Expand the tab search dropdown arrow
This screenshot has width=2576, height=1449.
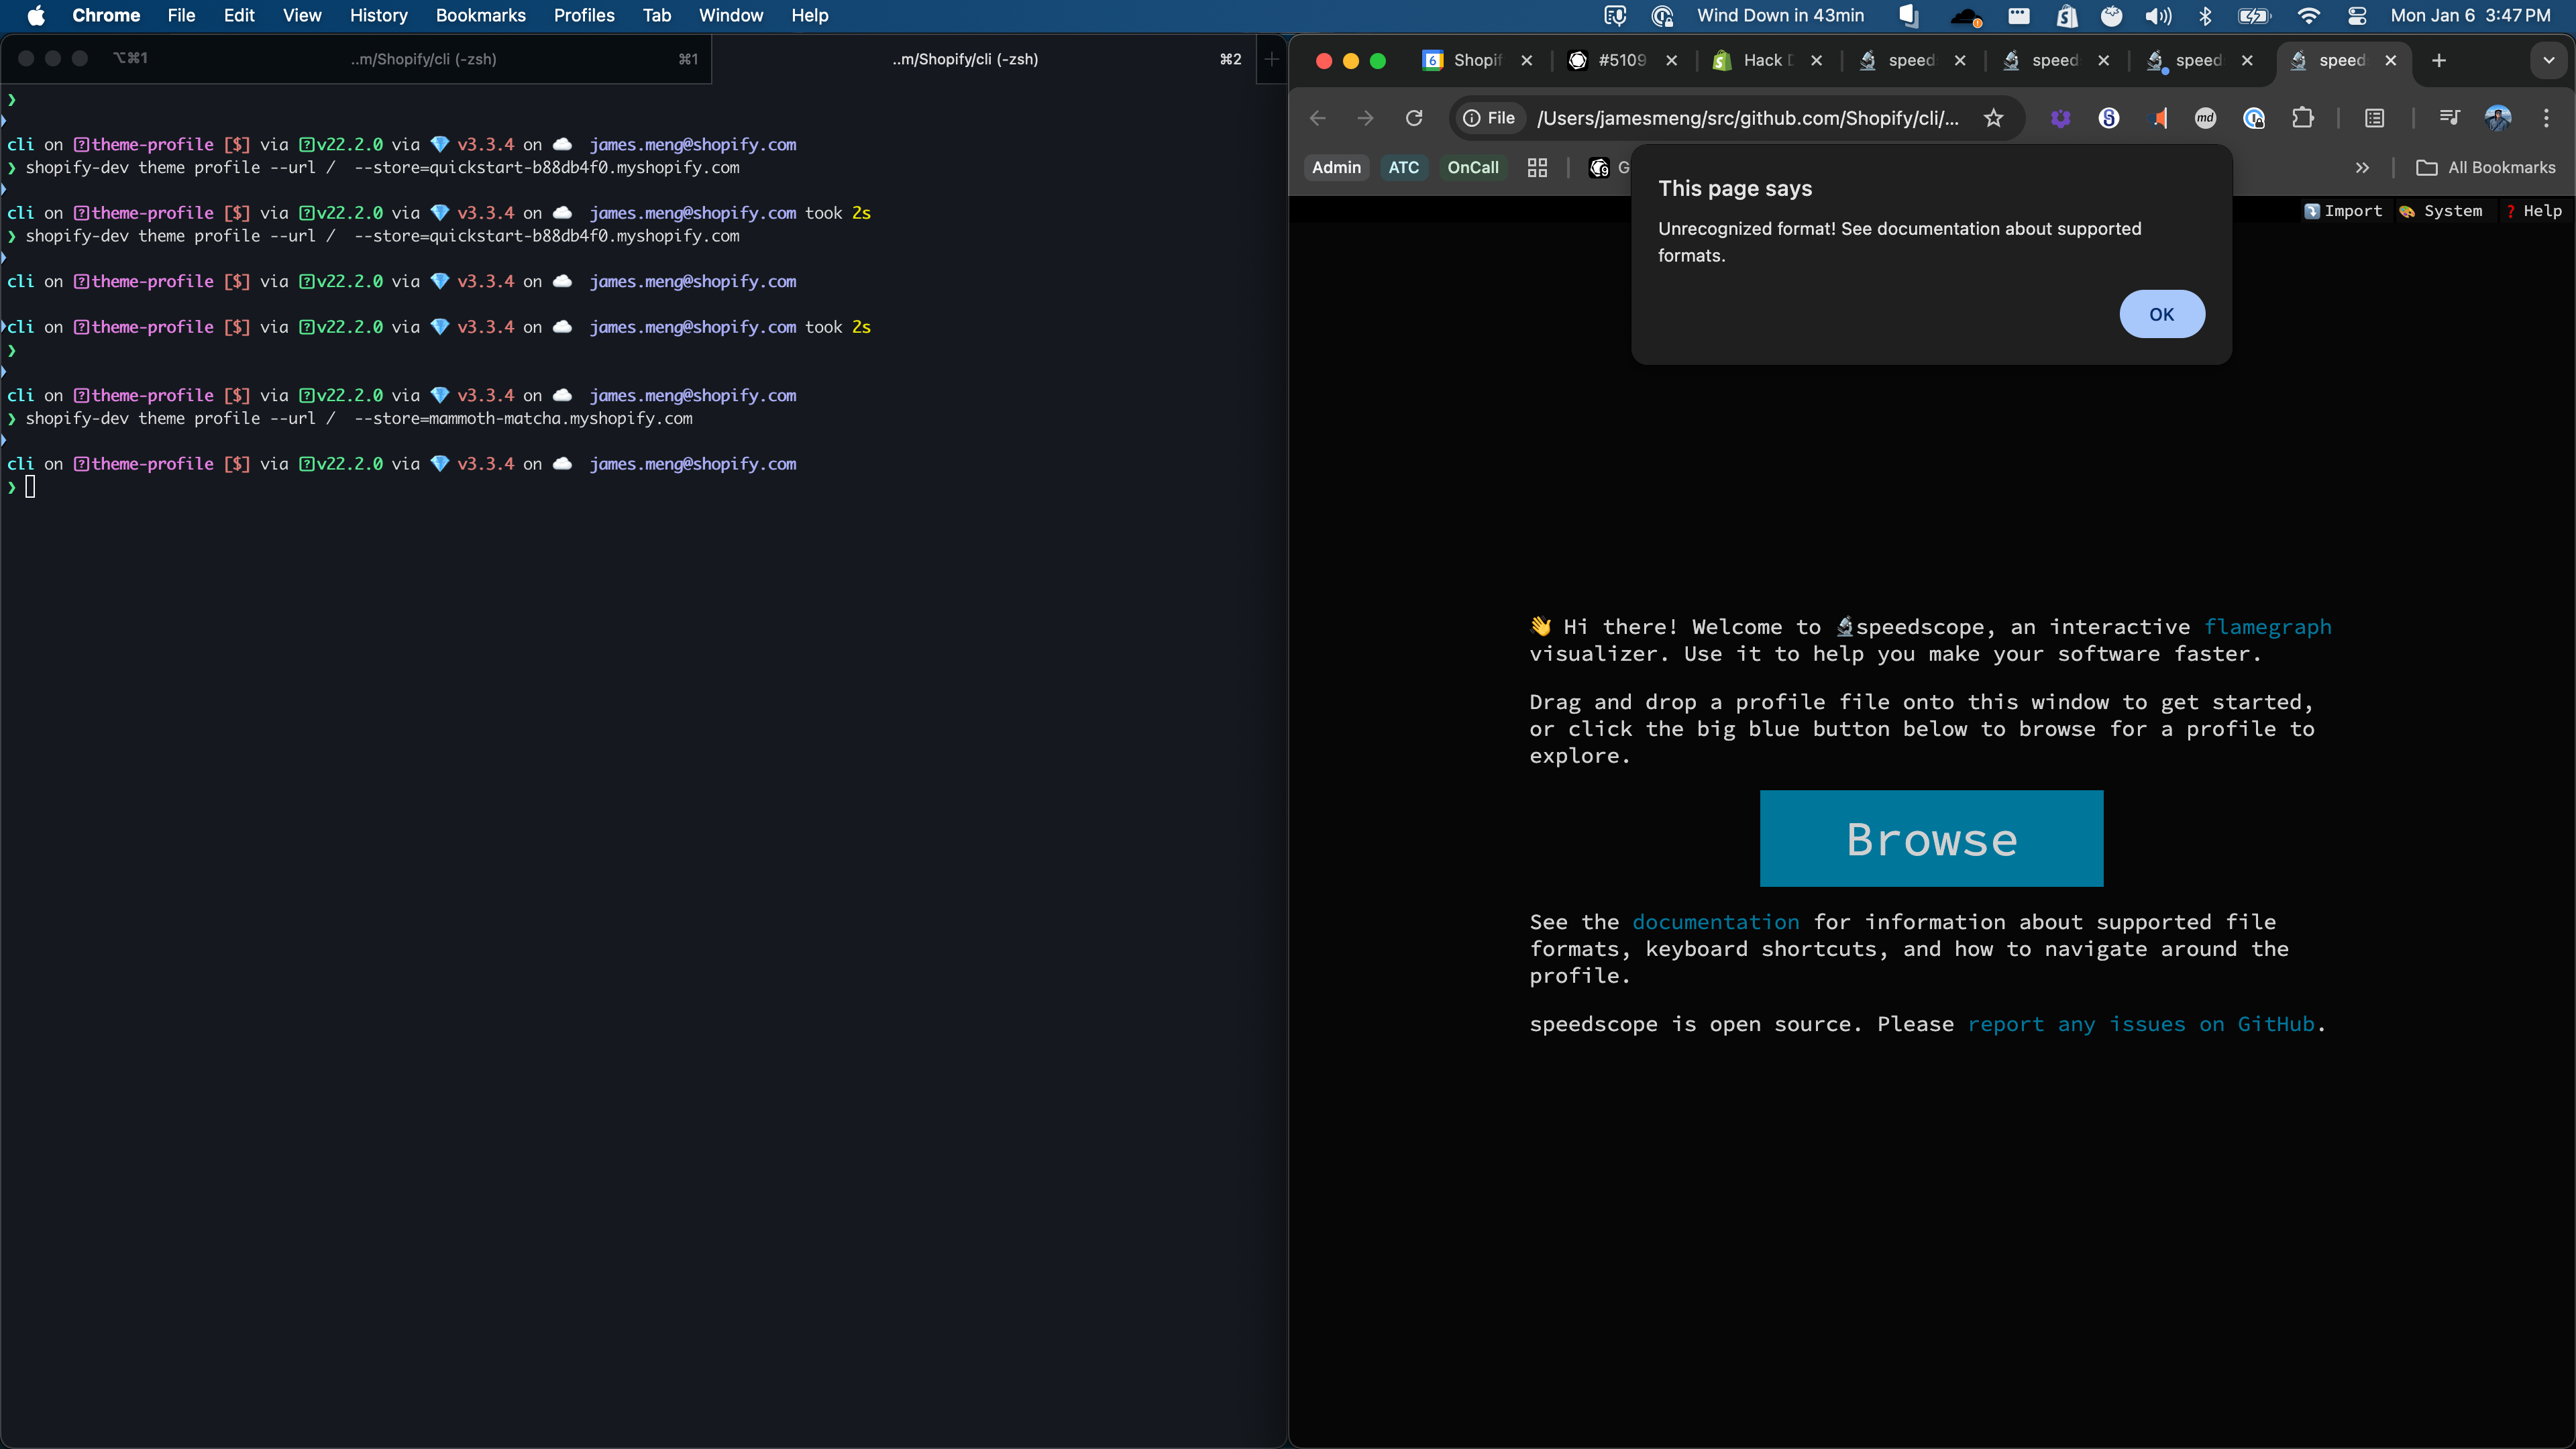pyautogui.click(x=2549, y=60)
